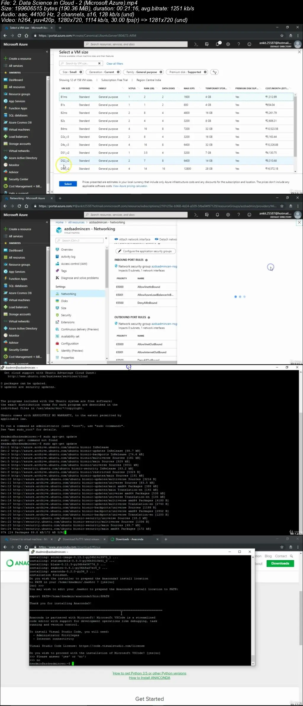
Task: Click the VM size list vertical scrollbar
Action: [295, 128]
